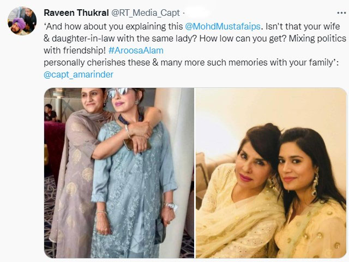Follow the @capt_amarinder mention link

[x=79, y=74]
